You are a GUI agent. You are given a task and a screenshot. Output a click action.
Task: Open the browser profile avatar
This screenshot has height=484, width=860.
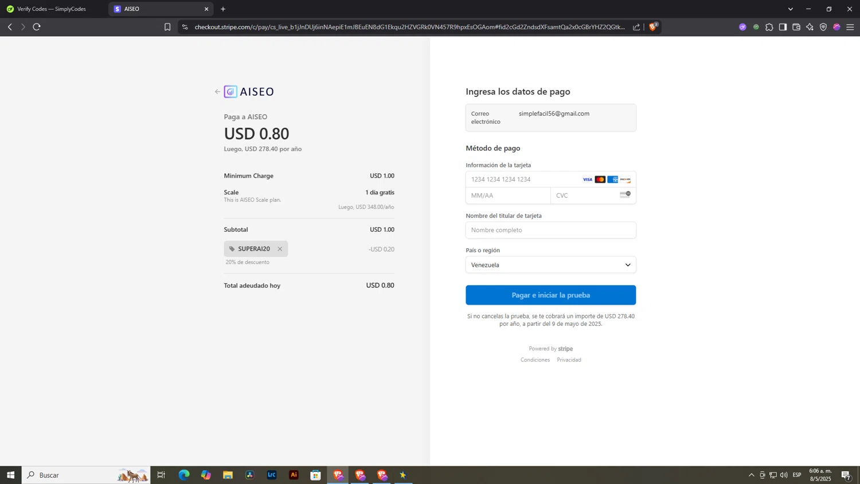(836, 27)
